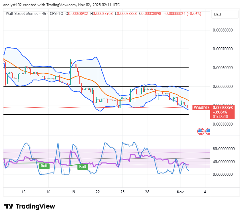Click the −39.84% change in price tag
The width and height of the screenshot is (243, 216).
220,112
